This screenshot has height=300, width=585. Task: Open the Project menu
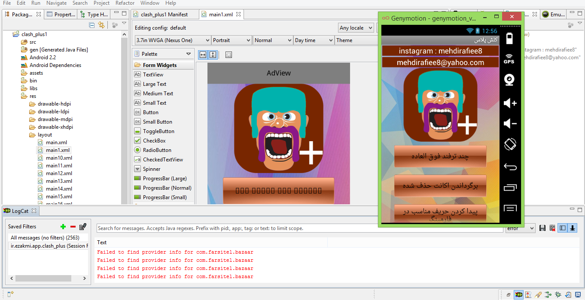pos(101,3)
